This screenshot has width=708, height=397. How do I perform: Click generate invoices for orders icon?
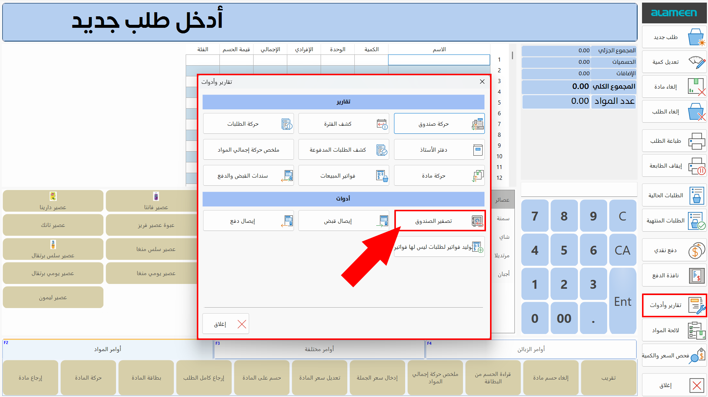(478, 247)
